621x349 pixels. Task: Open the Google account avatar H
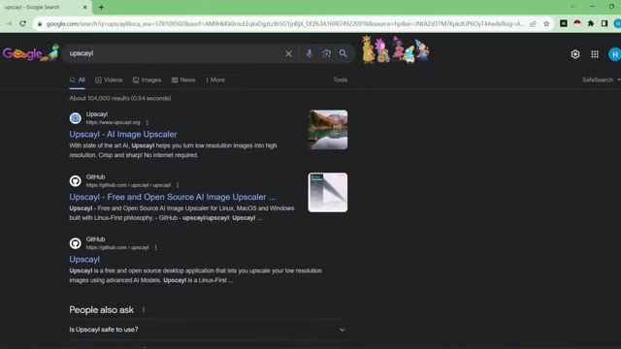click(614, 54)
